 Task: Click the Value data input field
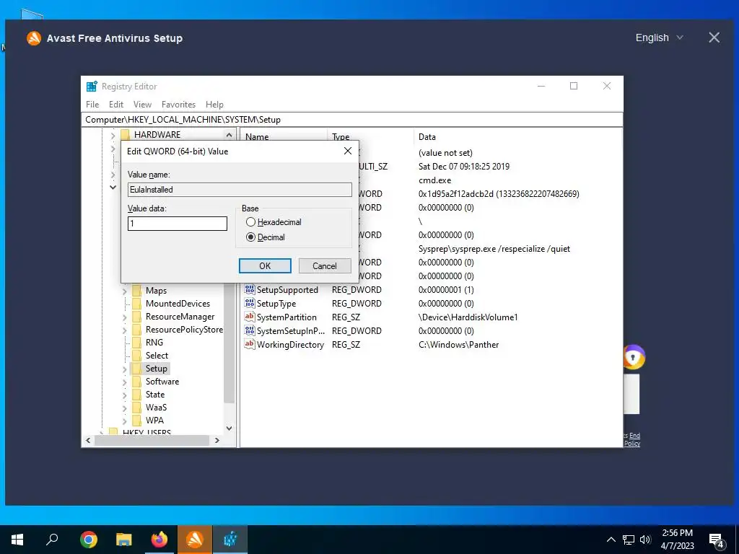click(x=178, y=224)
